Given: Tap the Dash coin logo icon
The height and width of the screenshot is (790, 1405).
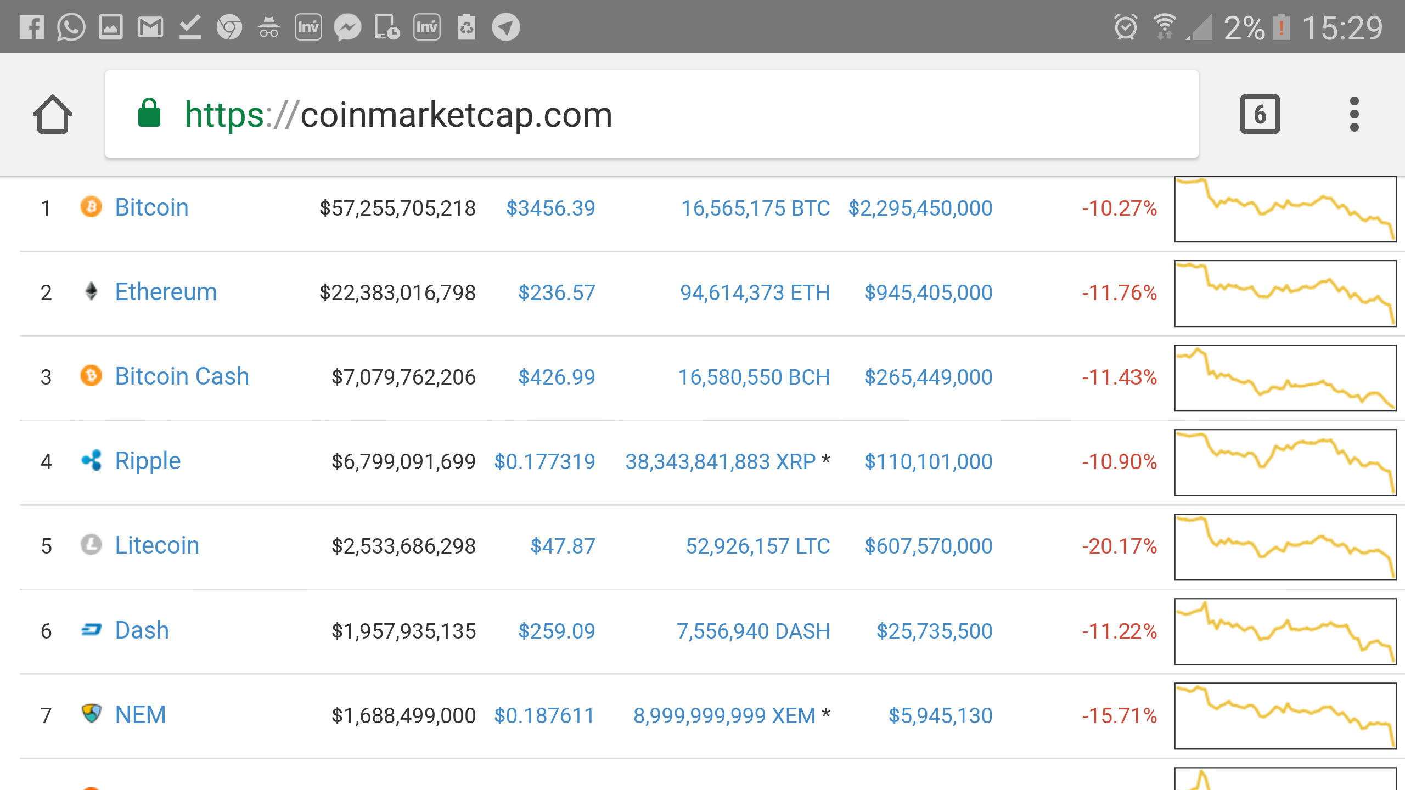Looking at the screenshot, I should point(91,630).
